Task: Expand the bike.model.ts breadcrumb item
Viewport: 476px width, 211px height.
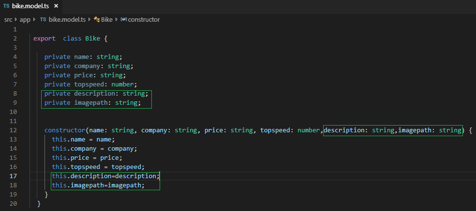Action: pos(67,20)
